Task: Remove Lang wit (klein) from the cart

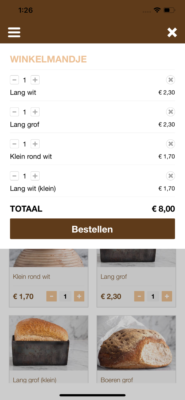Action: point(170,176)
